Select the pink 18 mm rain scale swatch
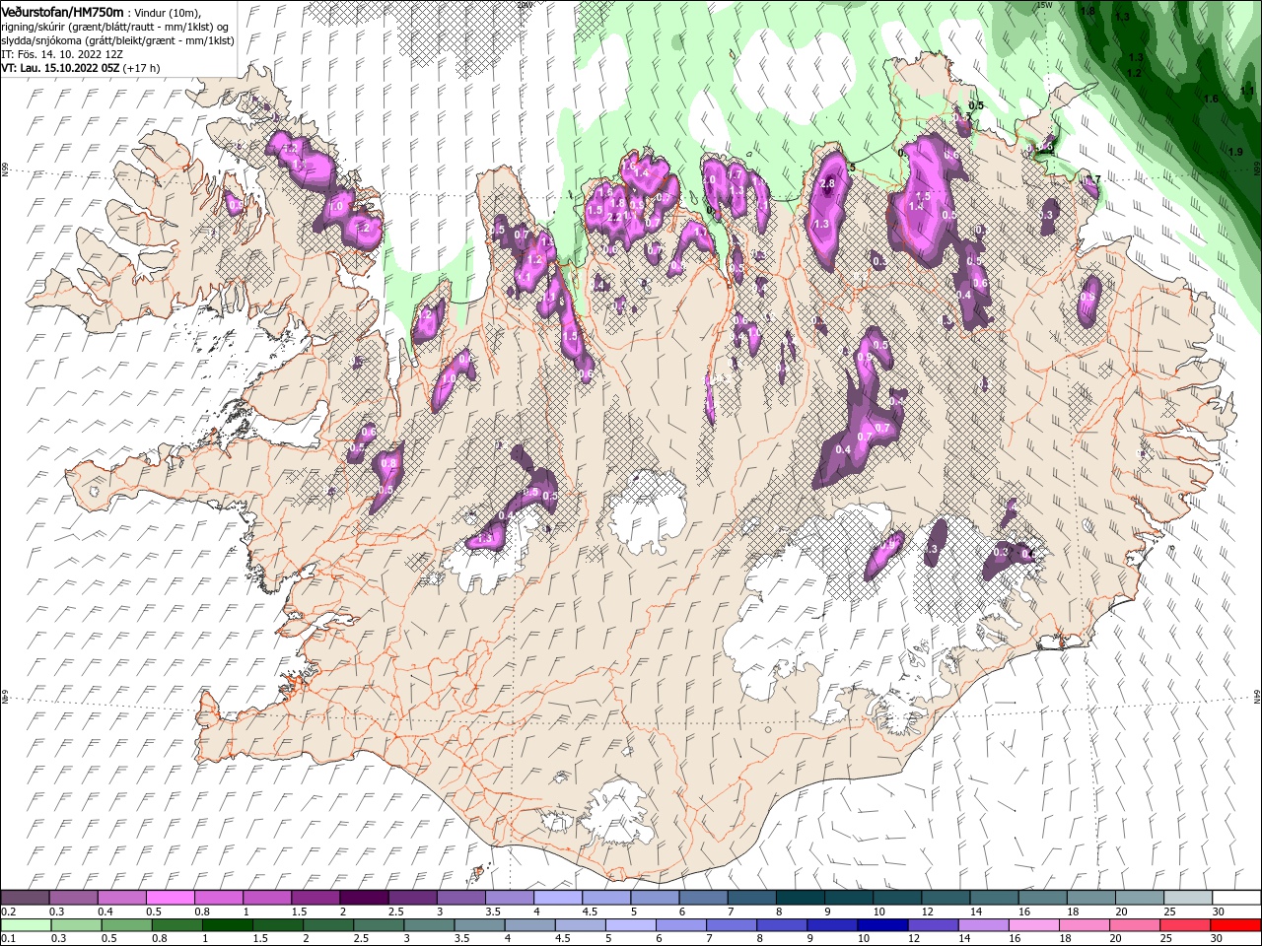This screenshot has height=946, width=1262. [1084, 926]
